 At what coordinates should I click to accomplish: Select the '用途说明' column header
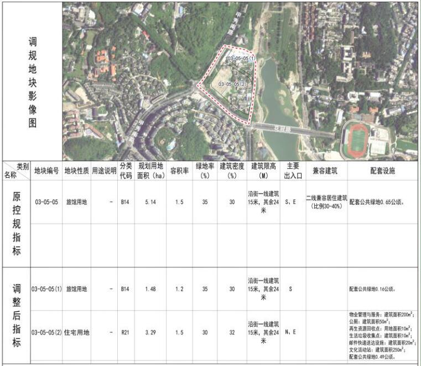104,171
